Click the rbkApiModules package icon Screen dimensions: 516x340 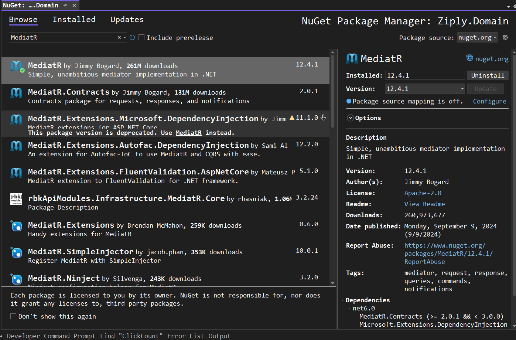click(16, 199)
